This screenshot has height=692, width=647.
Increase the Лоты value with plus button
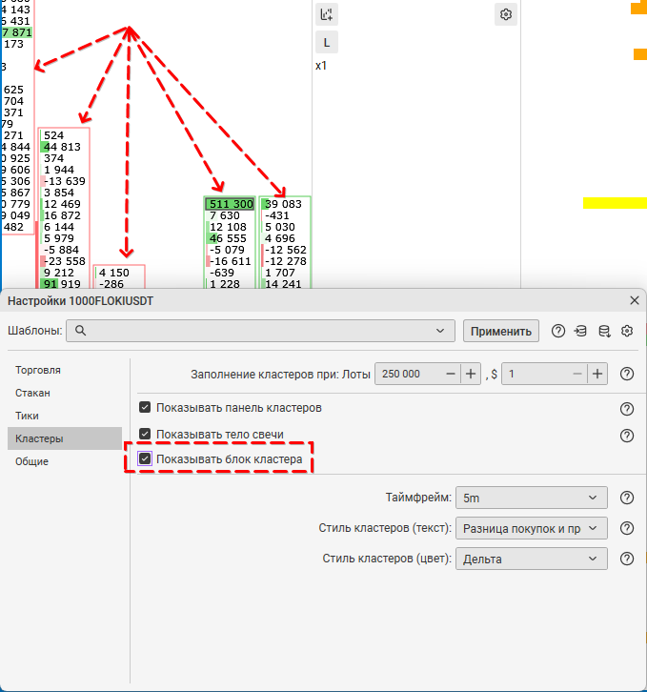(471, 375)
